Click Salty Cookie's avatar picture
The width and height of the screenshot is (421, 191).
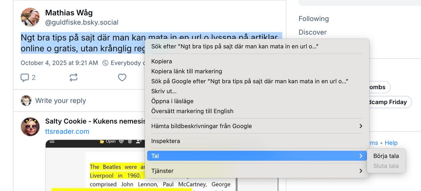[30, 126]
